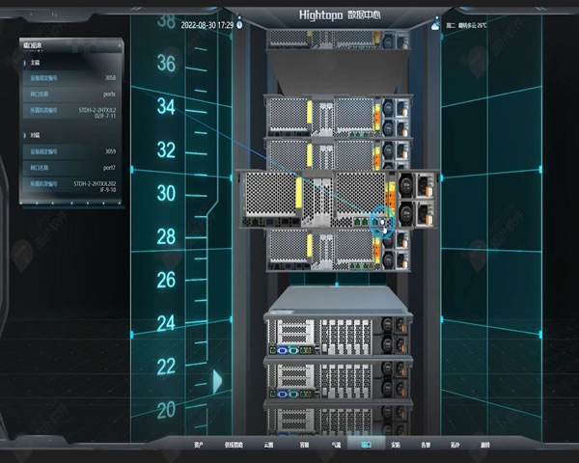This screenshot has height=463, width=579.
Task: Click the weather cloud icon in header
Action: pyautogui.click(x=436, y=24)
